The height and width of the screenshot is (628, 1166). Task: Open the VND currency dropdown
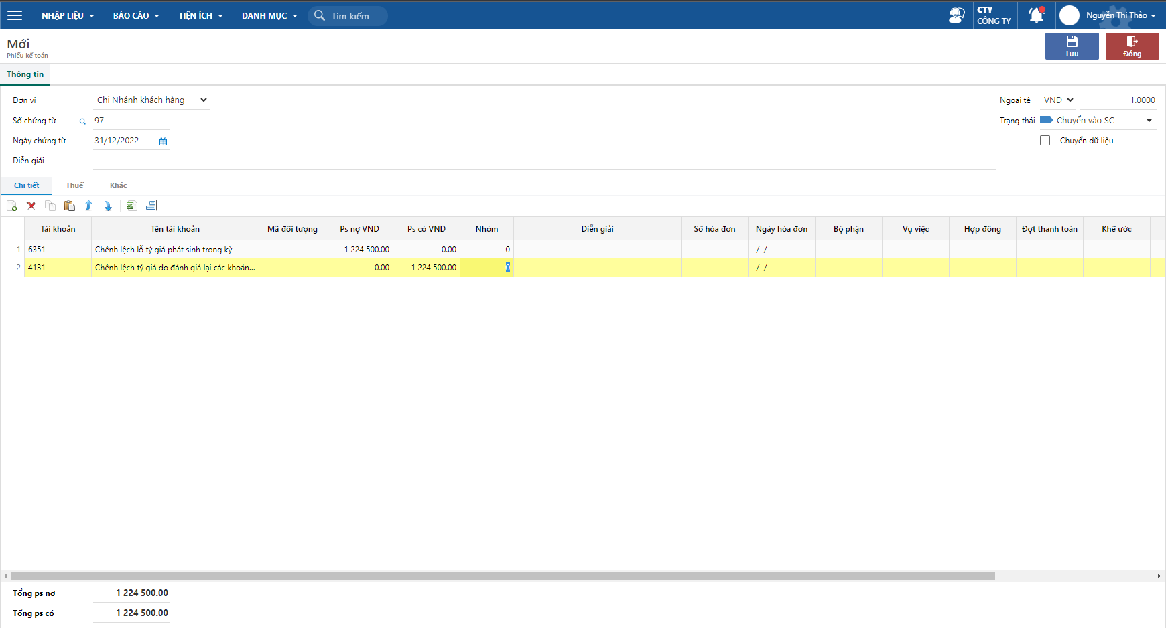click(x=1058, y=100)
